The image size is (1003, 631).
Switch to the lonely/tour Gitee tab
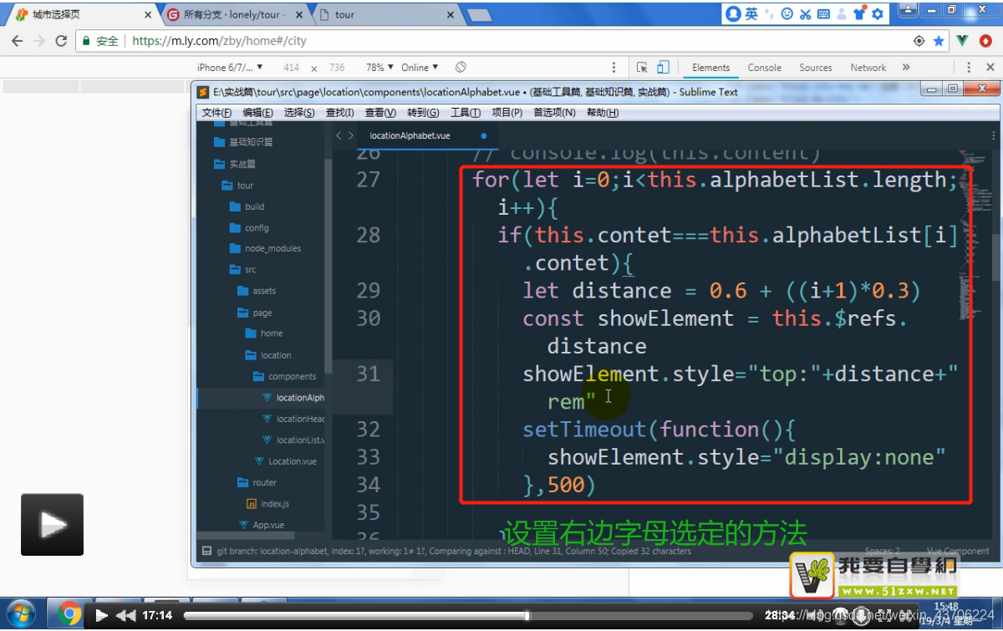pos(236,15)
